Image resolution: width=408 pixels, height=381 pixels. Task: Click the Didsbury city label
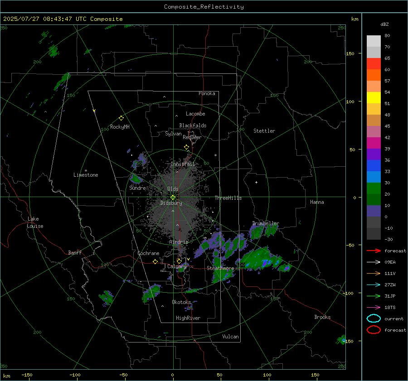tap(171, 203)
